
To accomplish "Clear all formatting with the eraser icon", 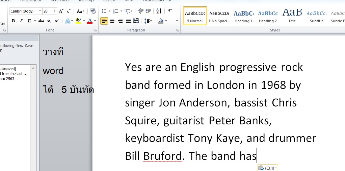I will coord(93,11).
